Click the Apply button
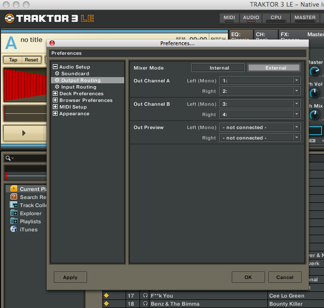This screenshot has height=308, width=324. click(70, 277)
